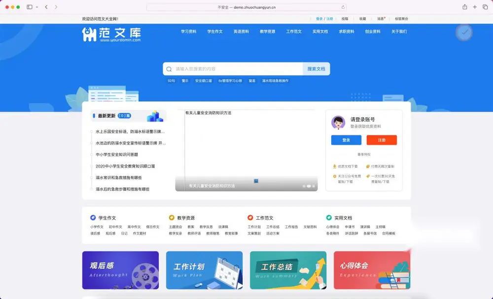
Task: Open 教学反思 subcategory link
Action: tap(206, 227)
